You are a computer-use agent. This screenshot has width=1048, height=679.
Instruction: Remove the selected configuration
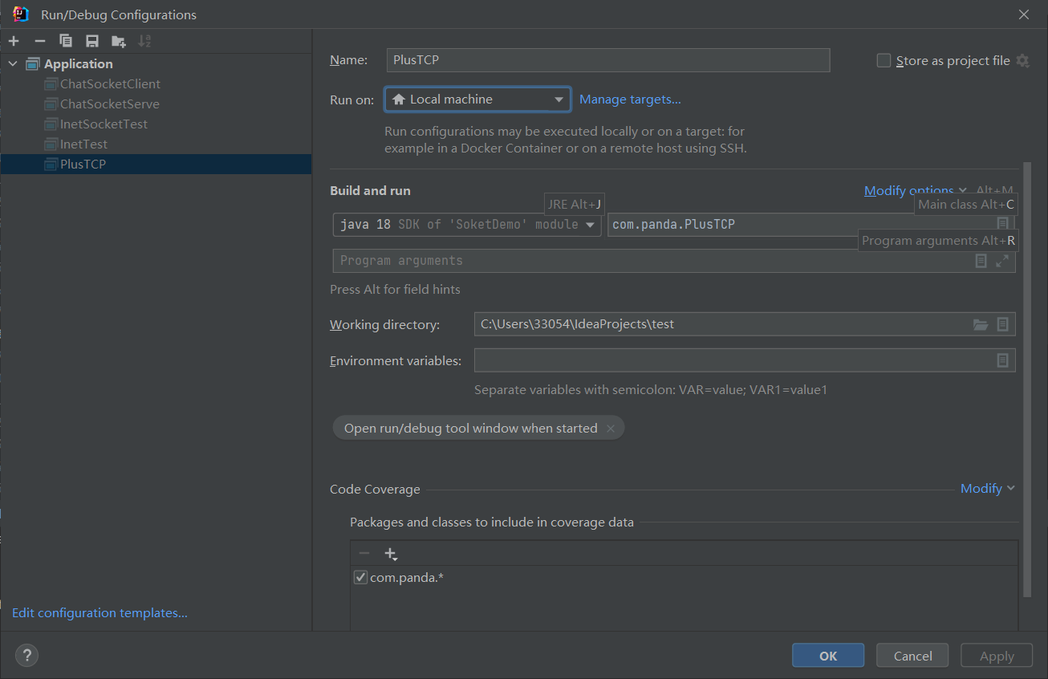(40, 41)
